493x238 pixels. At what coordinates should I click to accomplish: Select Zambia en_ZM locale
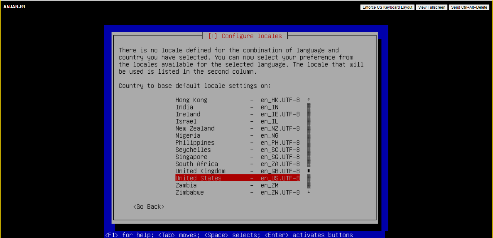click(x=237, y=185)
